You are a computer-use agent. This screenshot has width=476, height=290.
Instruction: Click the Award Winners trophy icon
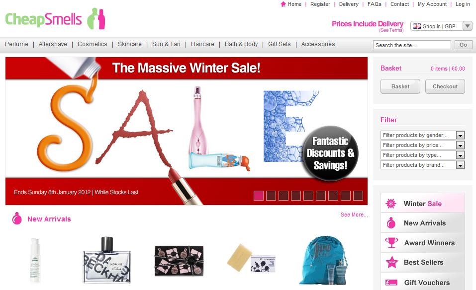[x=391, y=243]
